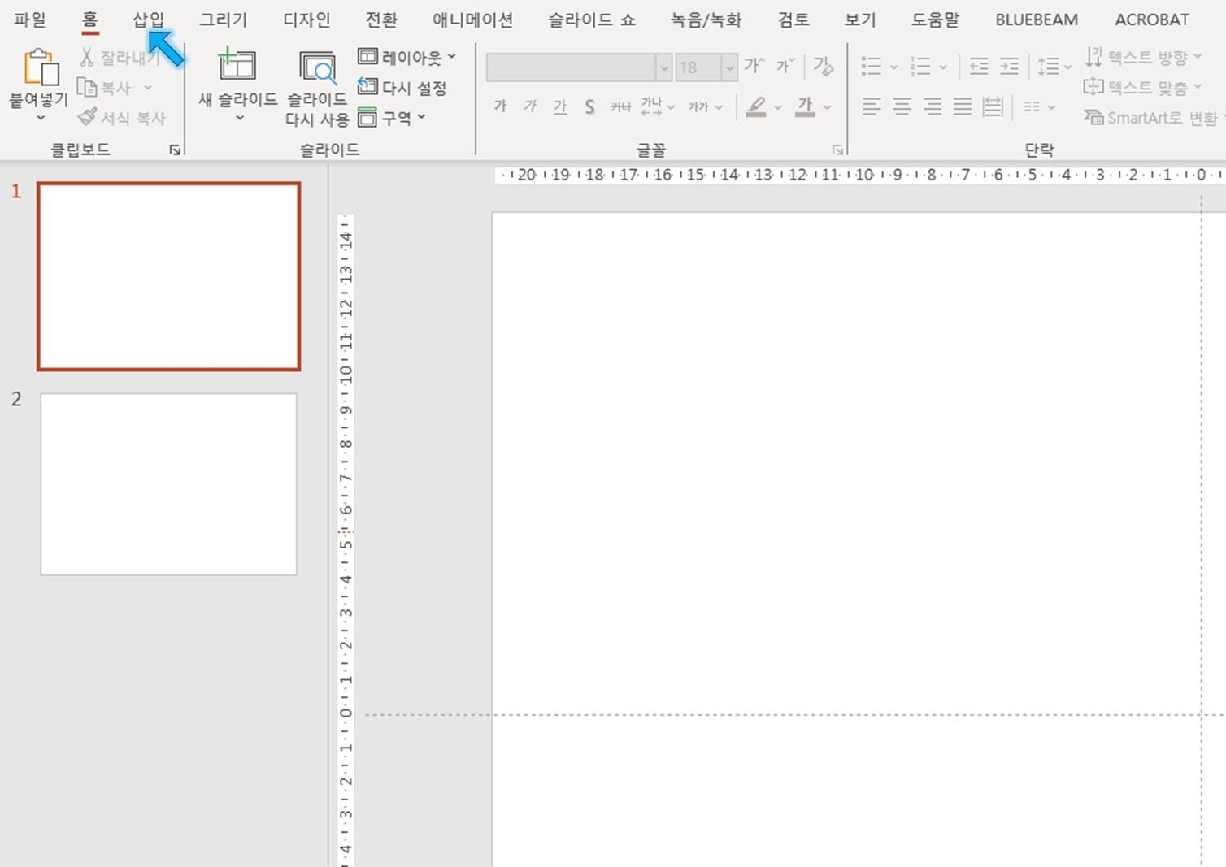Viewport: 1226px width, 867px height.
Task: Click the Convert to SmartArt icon
Action: tap(1093, 118)
